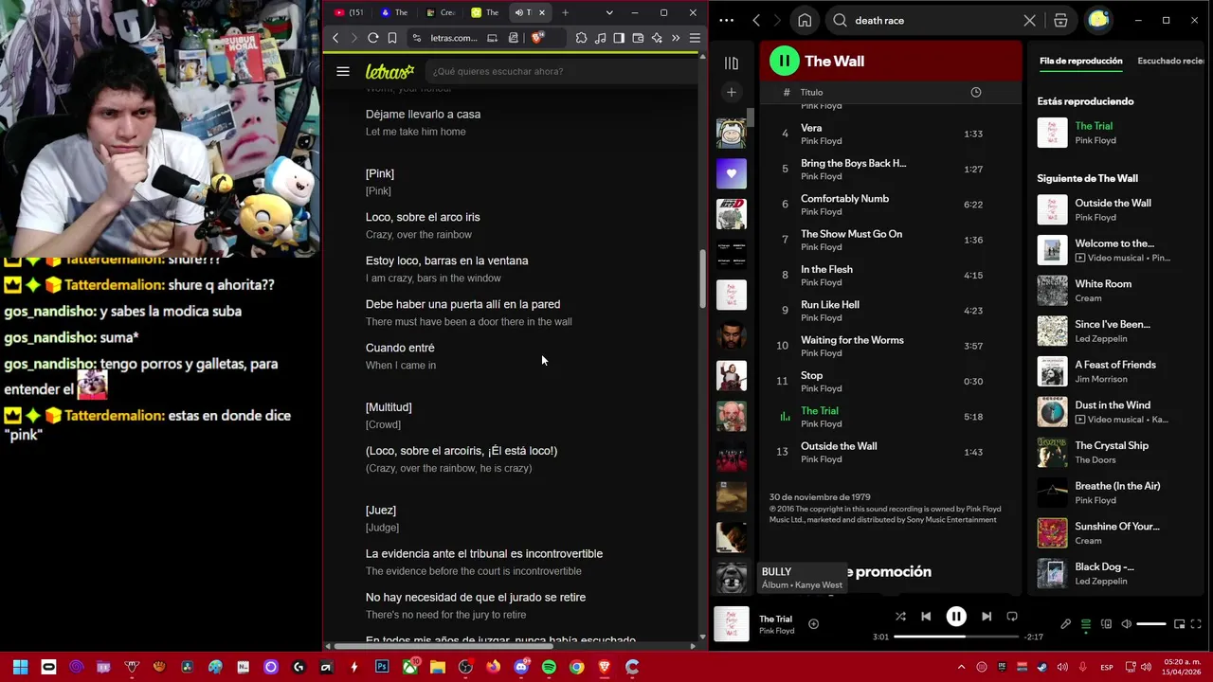Go to previous track in Spotify

(x=926, y=617)
